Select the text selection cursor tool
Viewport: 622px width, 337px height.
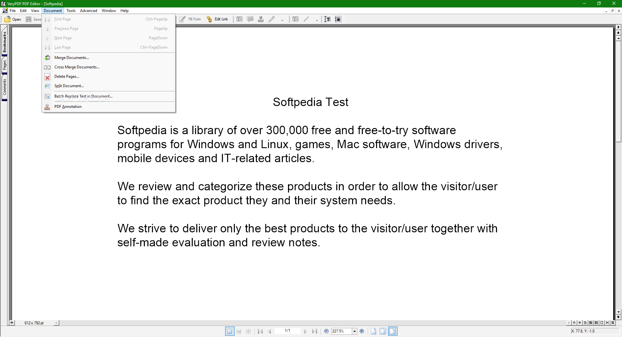pyautogui.click(x=328, y=19)
